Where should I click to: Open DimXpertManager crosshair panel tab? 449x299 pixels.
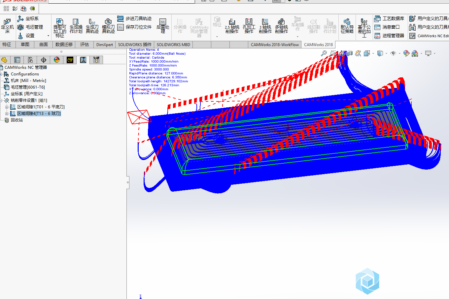44,60
